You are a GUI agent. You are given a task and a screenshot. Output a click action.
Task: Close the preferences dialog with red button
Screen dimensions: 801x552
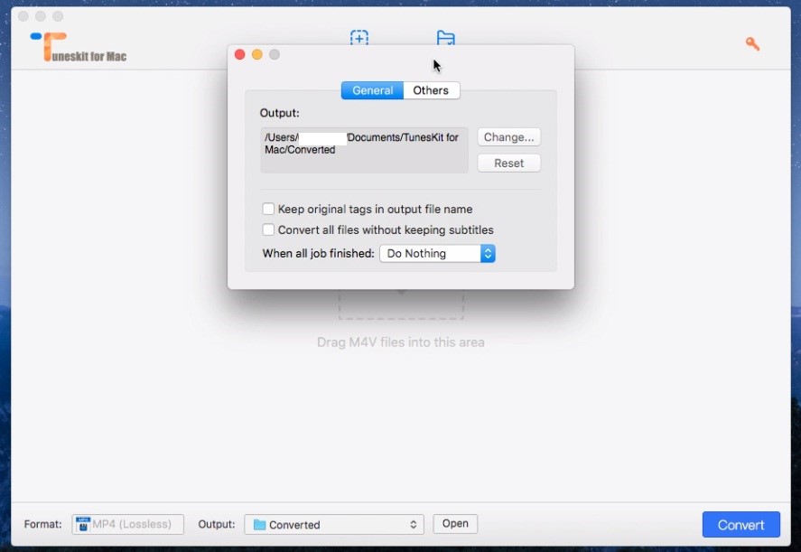pos(239,55)
